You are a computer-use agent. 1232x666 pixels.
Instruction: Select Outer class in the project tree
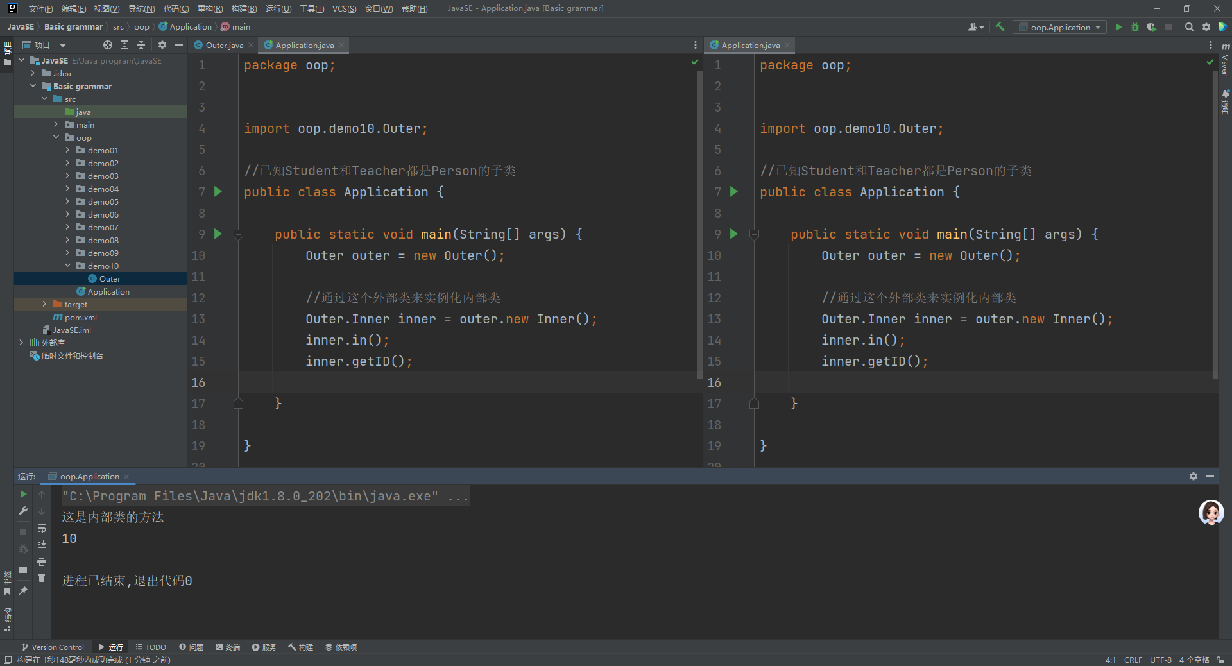[101, 278]
